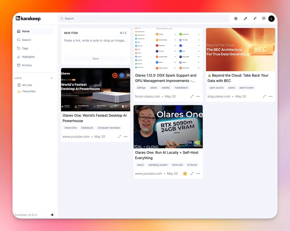Open more options on Beyond the Cloud card
This screenshot has height=231, width=290.
[x=270, y=96]
